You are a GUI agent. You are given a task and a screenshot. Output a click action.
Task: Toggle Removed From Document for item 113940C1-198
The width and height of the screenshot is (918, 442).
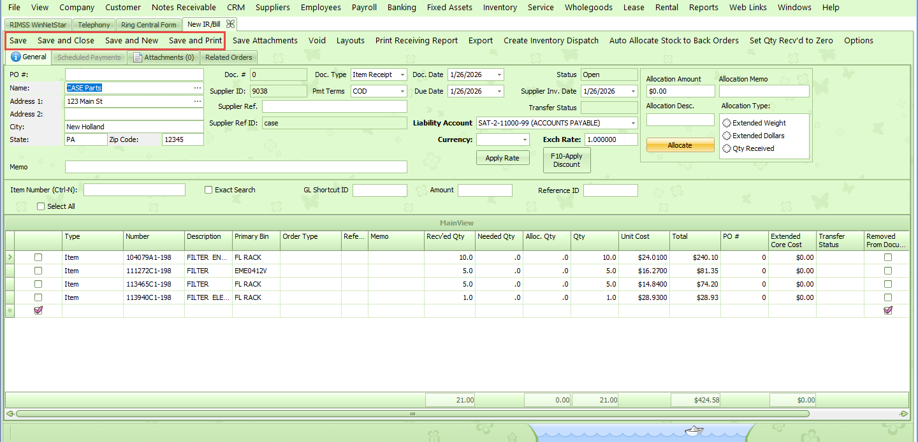tap(888, 297)
